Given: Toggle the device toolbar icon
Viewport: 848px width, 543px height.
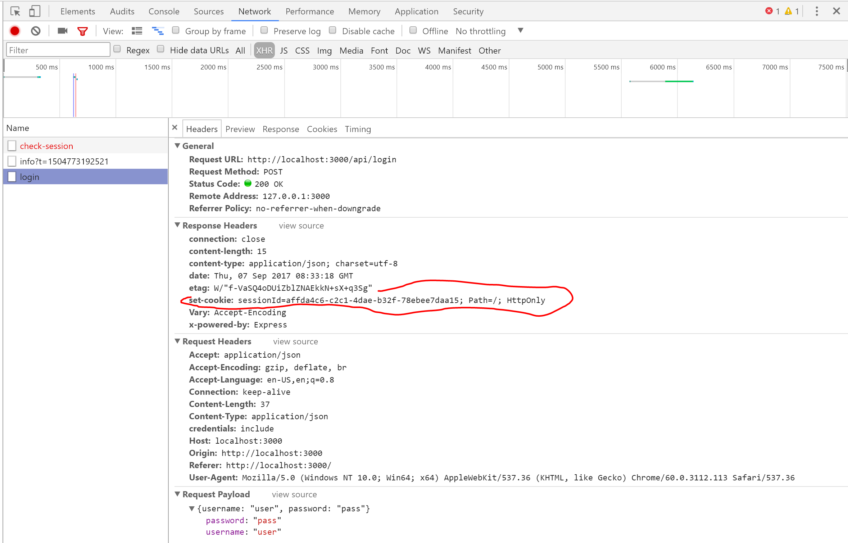Looking at the screenshot, I should pos(35,12).
